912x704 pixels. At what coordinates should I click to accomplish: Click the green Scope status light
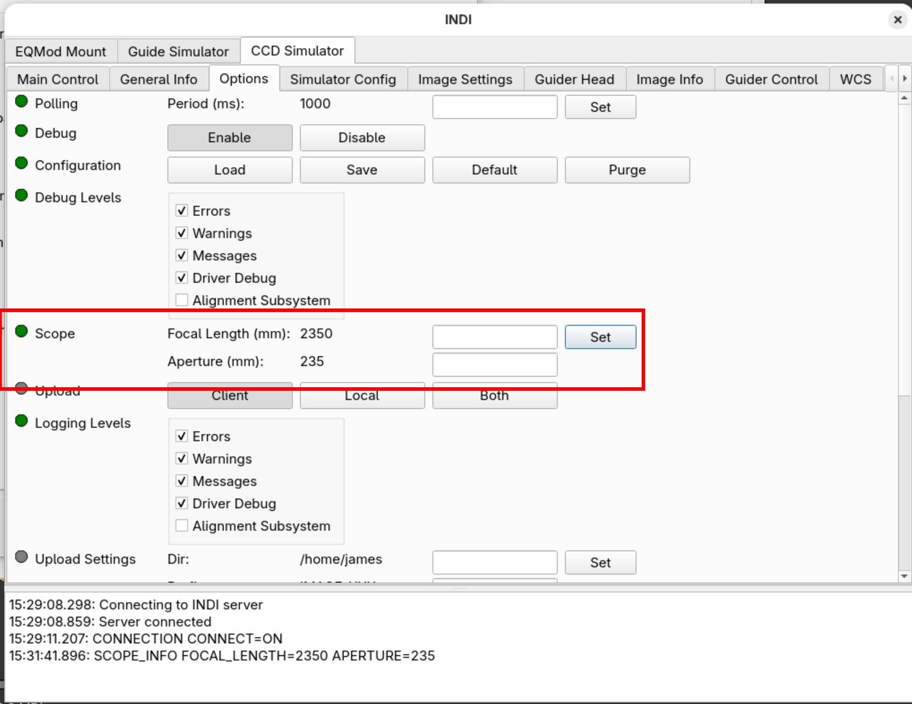[21, 332]
